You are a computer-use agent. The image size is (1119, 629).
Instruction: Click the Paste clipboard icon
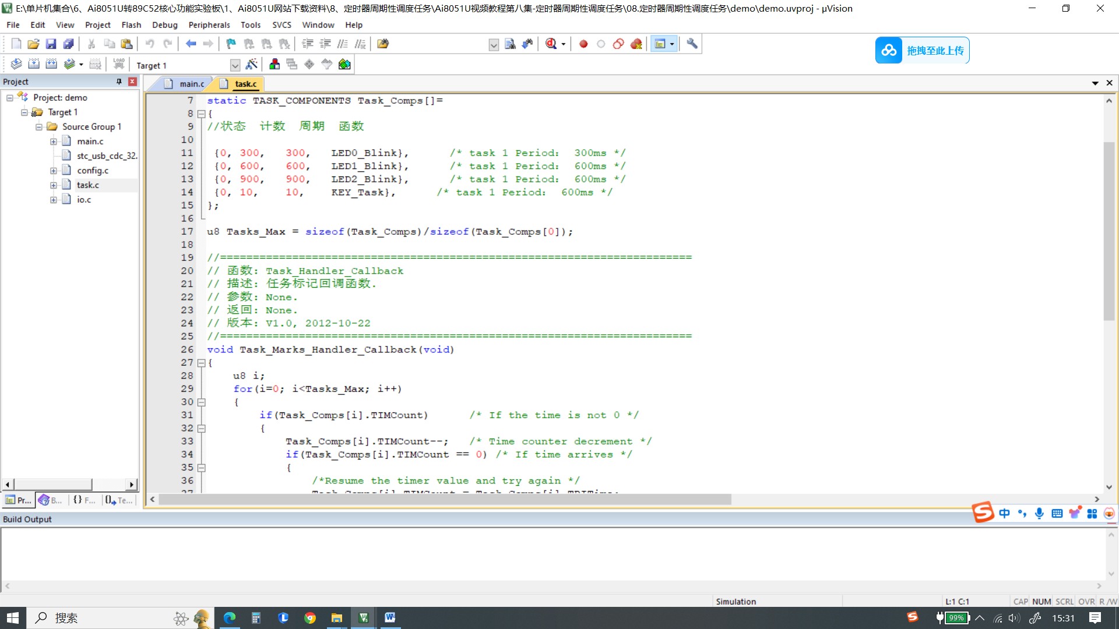(x=126, y=44)
